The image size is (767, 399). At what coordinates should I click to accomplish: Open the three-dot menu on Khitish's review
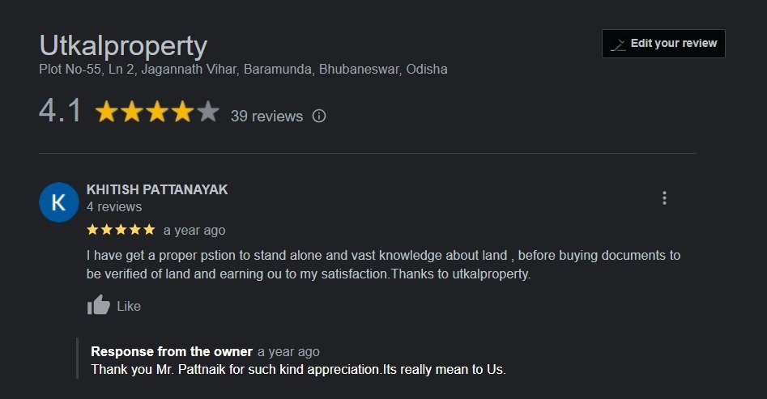pyautogui.click(x=664, y=198)
